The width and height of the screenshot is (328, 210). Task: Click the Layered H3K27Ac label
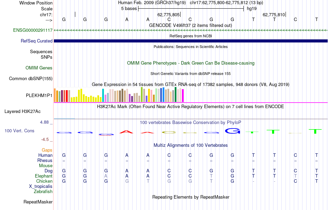(x=22, y=112)
